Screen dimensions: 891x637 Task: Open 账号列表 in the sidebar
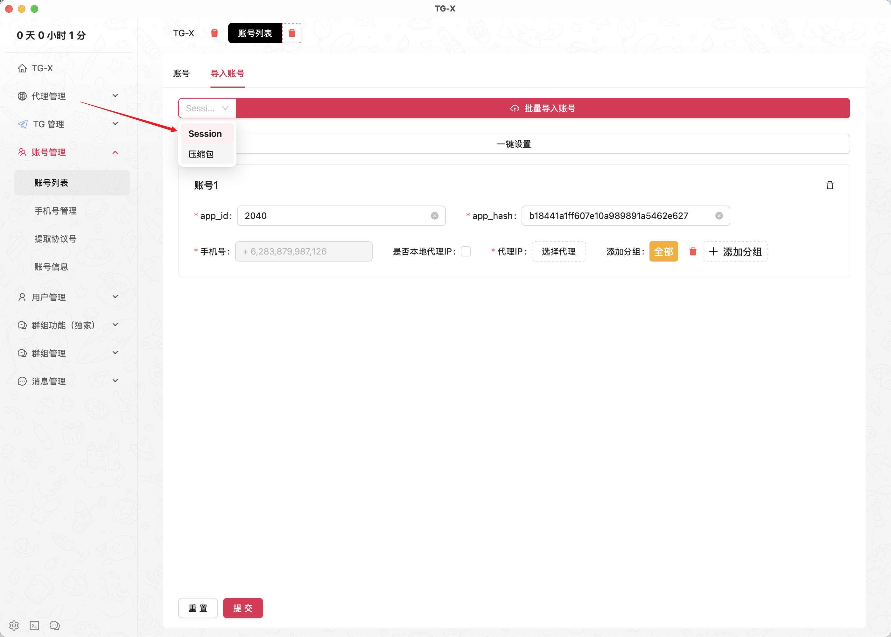click(72, 183)
